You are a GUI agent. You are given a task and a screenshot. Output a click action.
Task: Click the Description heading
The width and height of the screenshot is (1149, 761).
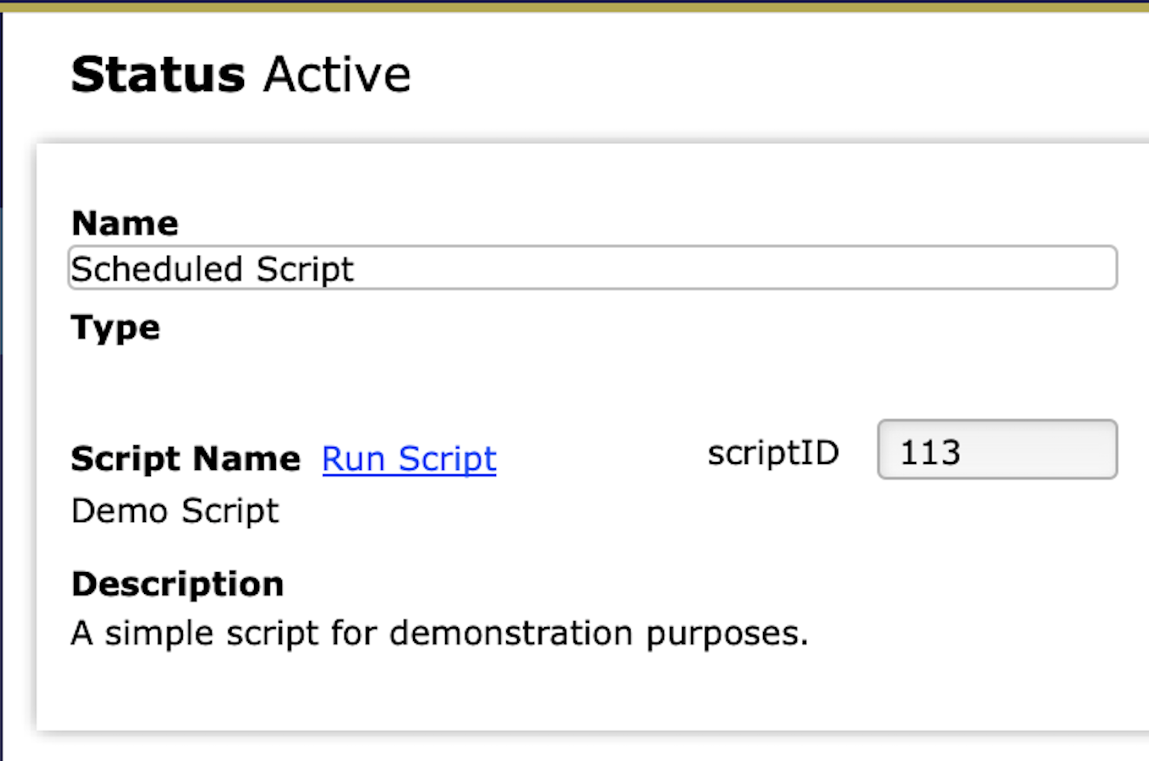pos(177,584)
